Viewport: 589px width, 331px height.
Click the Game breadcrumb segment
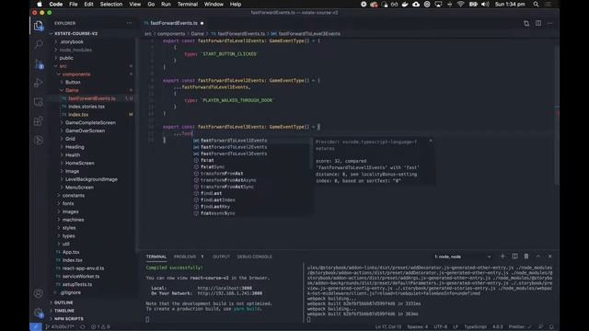pos(197,34)
